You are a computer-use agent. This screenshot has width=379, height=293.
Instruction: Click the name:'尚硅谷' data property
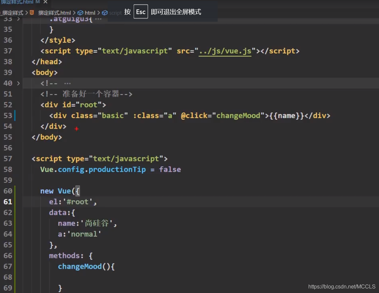(x=87, y=223)
